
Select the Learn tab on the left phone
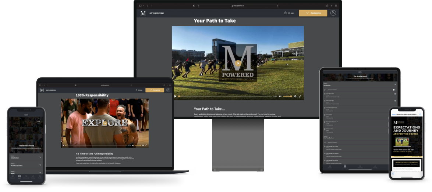pos(20,177)
